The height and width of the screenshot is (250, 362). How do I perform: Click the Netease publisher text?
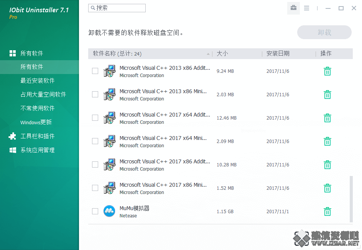click(x=128, y=215)
